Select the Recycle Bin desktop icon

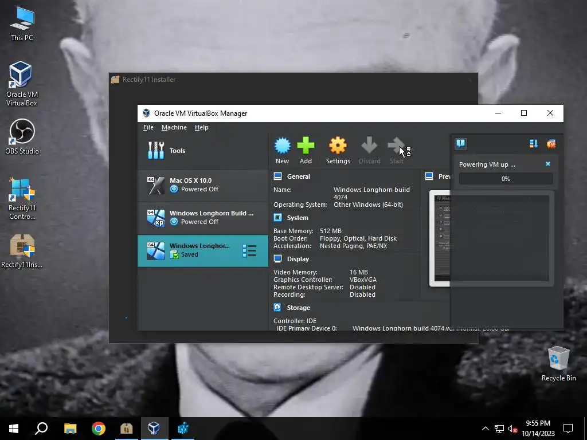coord(558,364)
